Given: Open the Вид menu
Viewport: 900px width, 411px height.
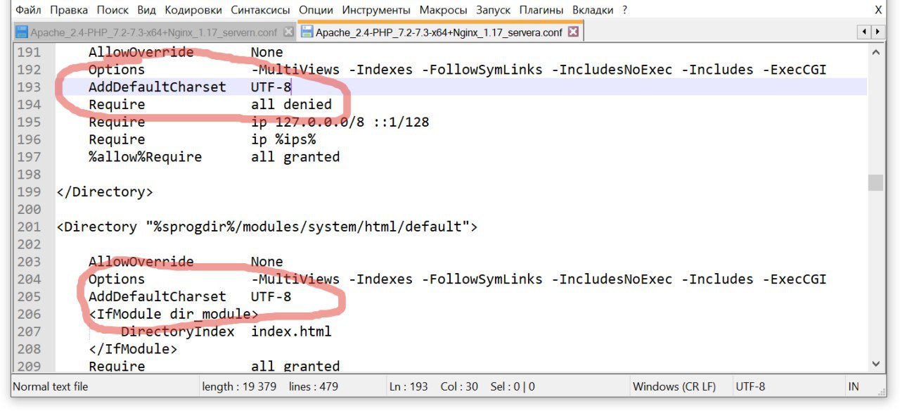Looking at the screenshot, I should click(147, 10).
